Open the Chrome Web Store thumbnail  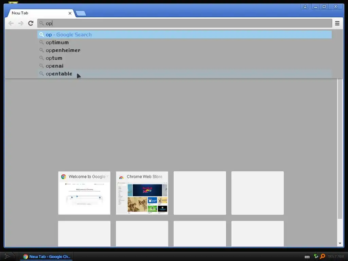(142, 193)
